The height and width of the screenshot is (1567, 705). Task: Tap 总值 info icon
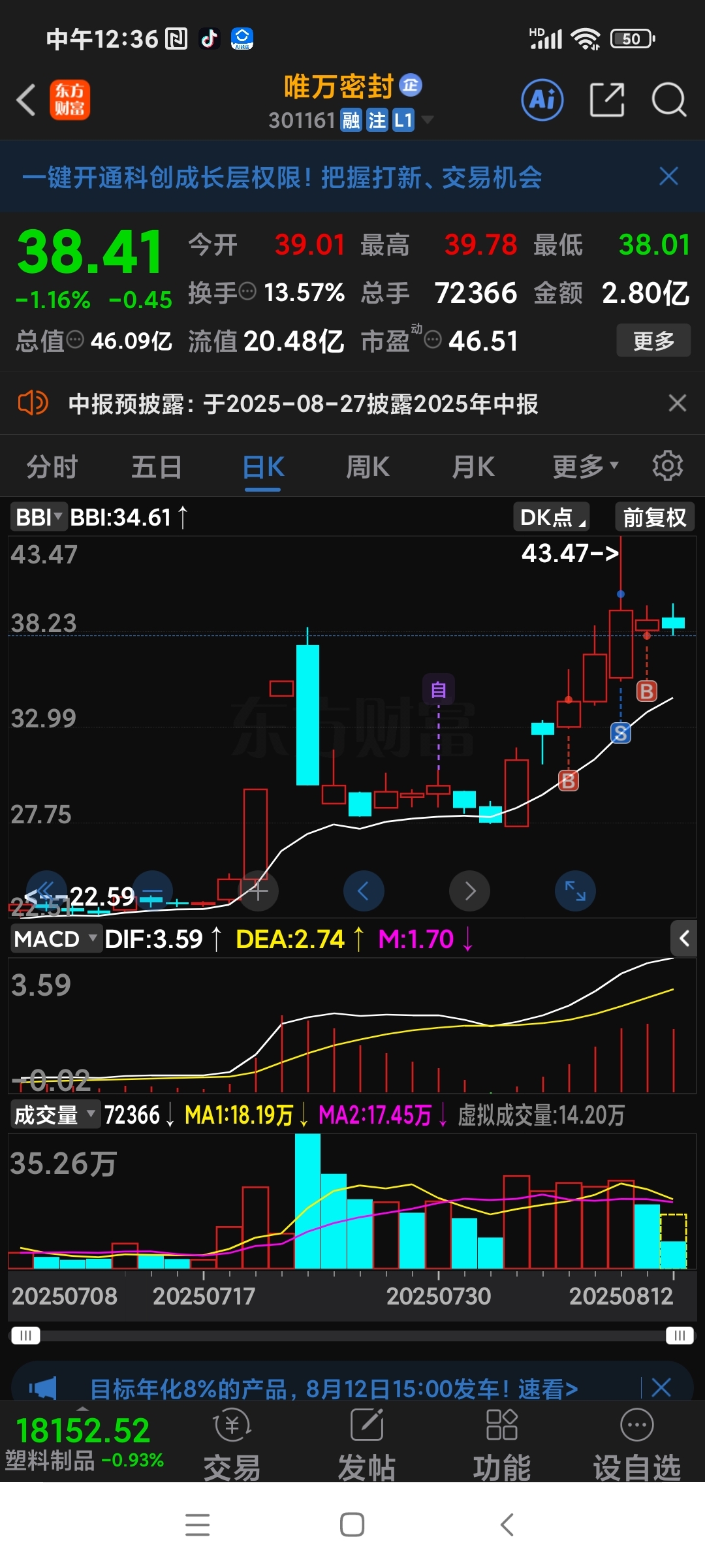(76, 339)
